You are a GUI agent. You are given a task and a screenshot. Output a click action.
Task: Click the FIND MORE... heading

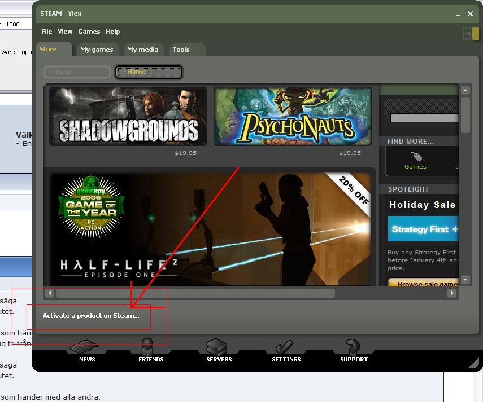[x=410, y=142]
